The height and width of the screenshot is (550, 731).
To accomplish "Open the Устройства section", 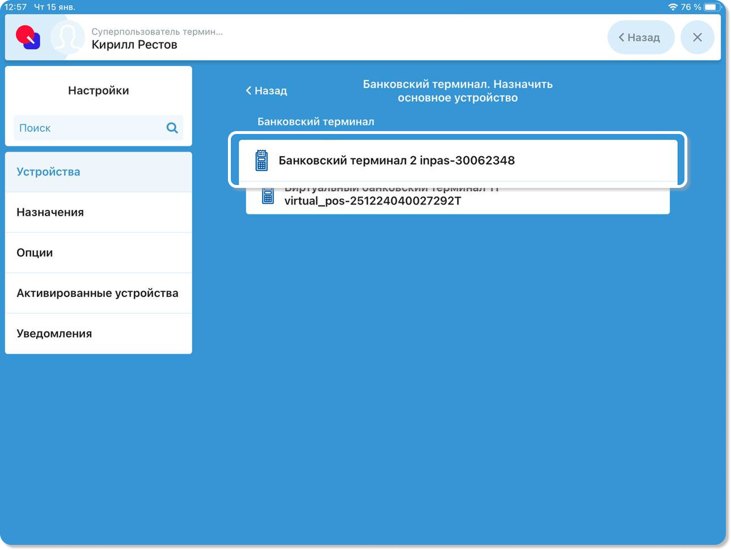I will (x=98, y=172).
